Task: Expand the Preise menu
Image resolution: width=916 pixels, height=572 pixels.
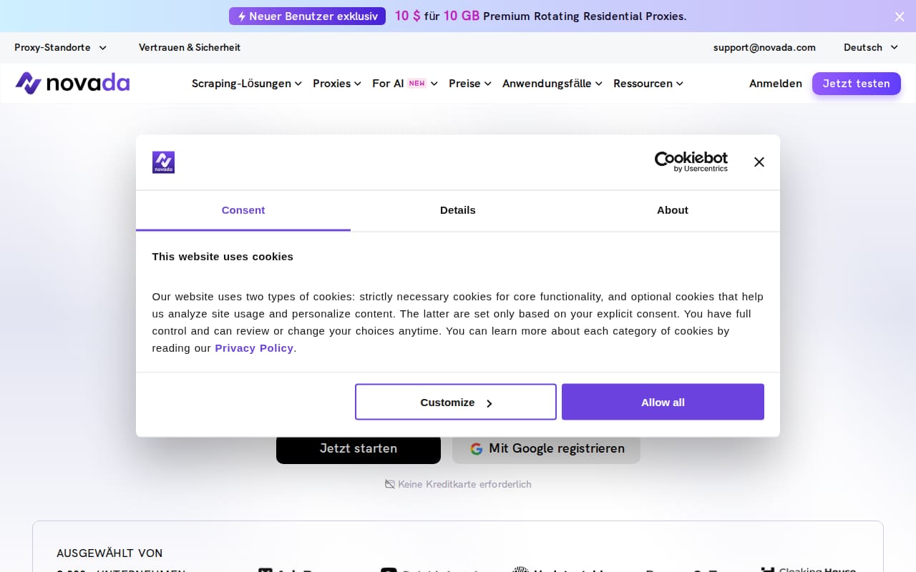Action: (469, 84)
